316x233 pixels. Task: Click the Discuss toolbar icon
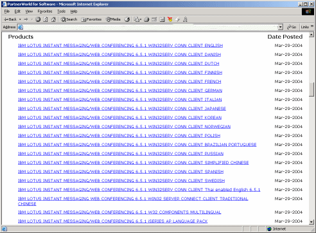[x=162, y=19]
